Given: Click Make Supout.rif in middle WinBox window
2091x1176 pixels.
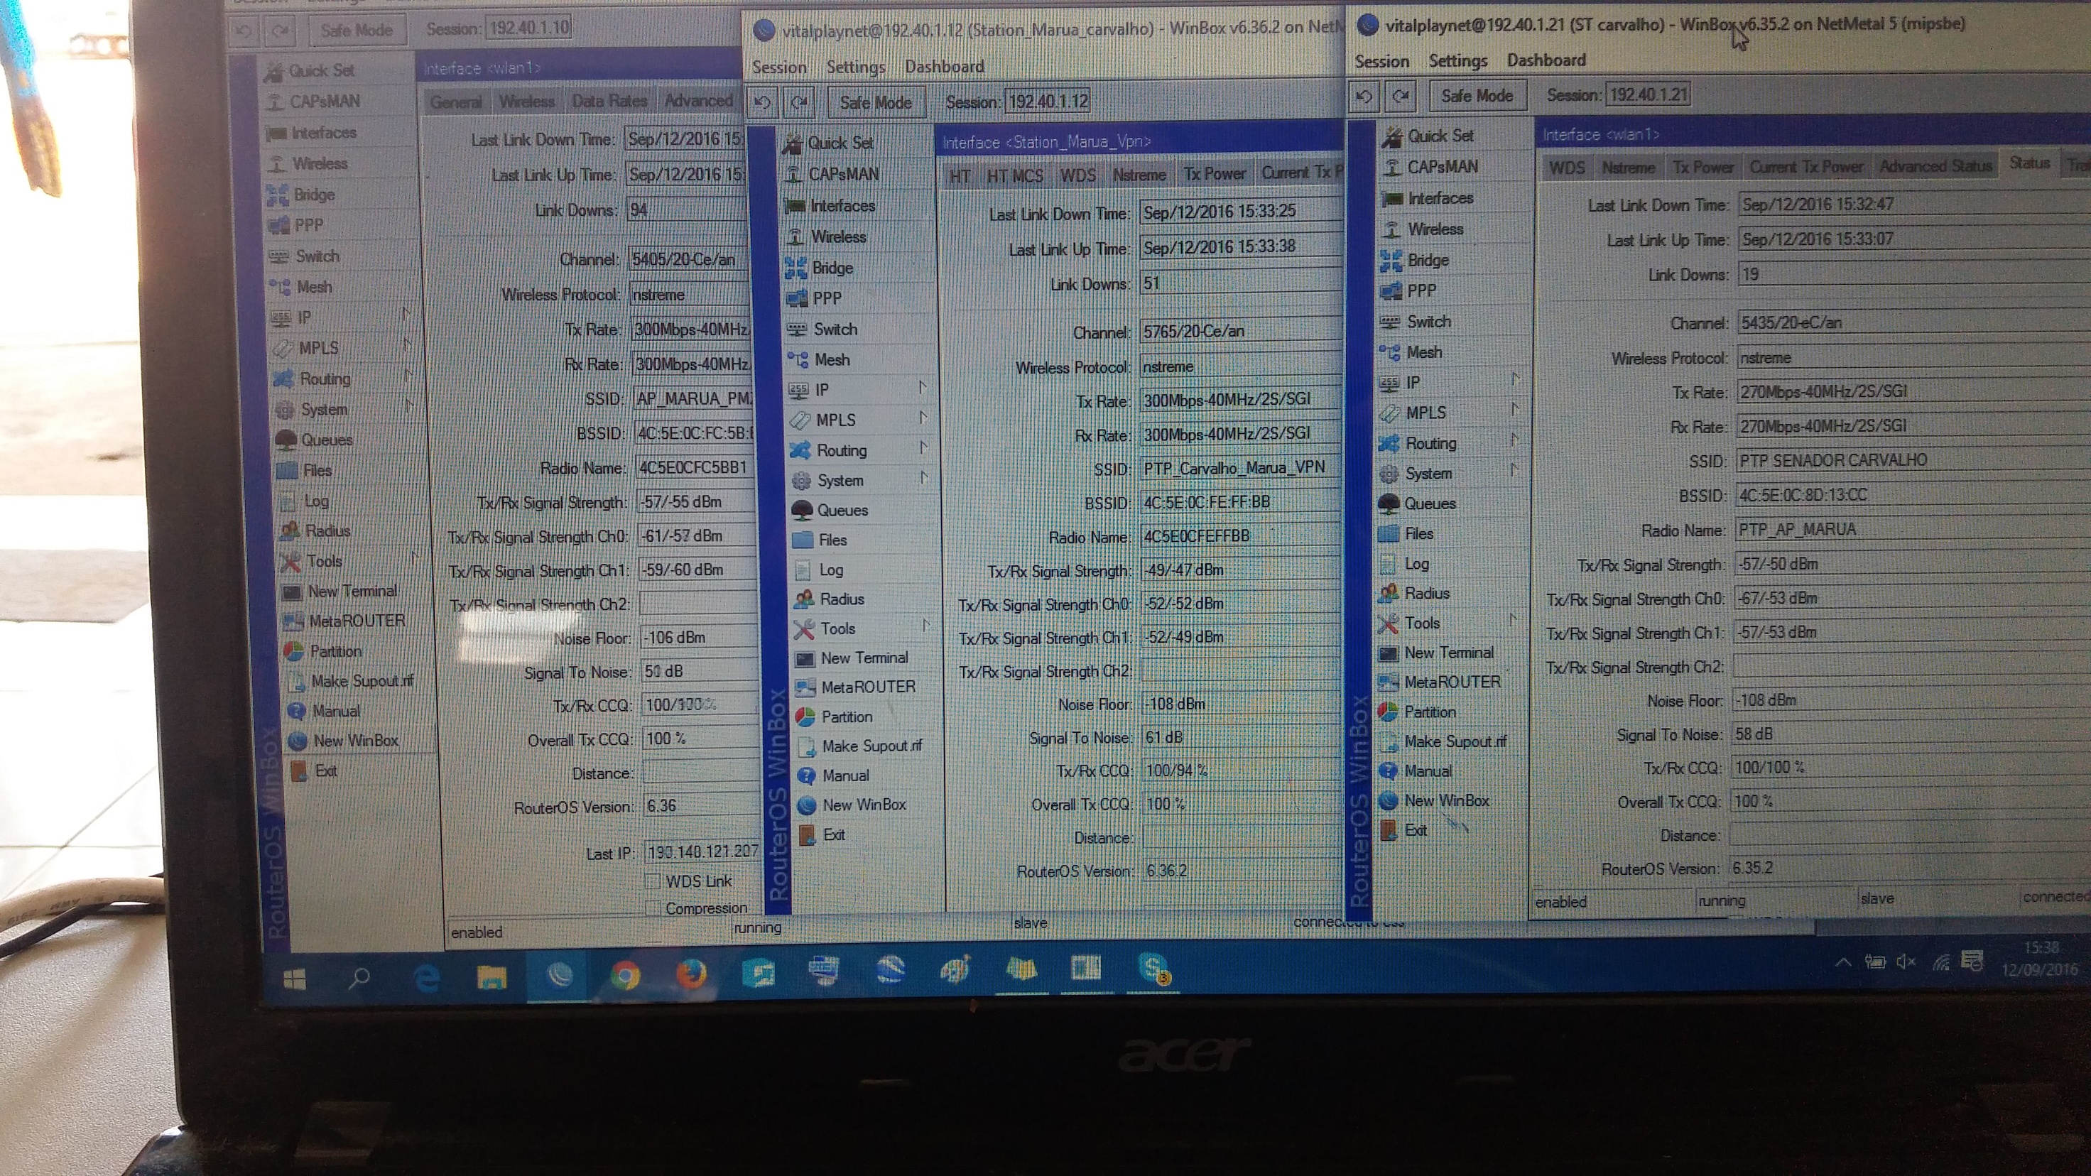Looking at the screenshot, I should pyautogui.click(x=862, y=746).
